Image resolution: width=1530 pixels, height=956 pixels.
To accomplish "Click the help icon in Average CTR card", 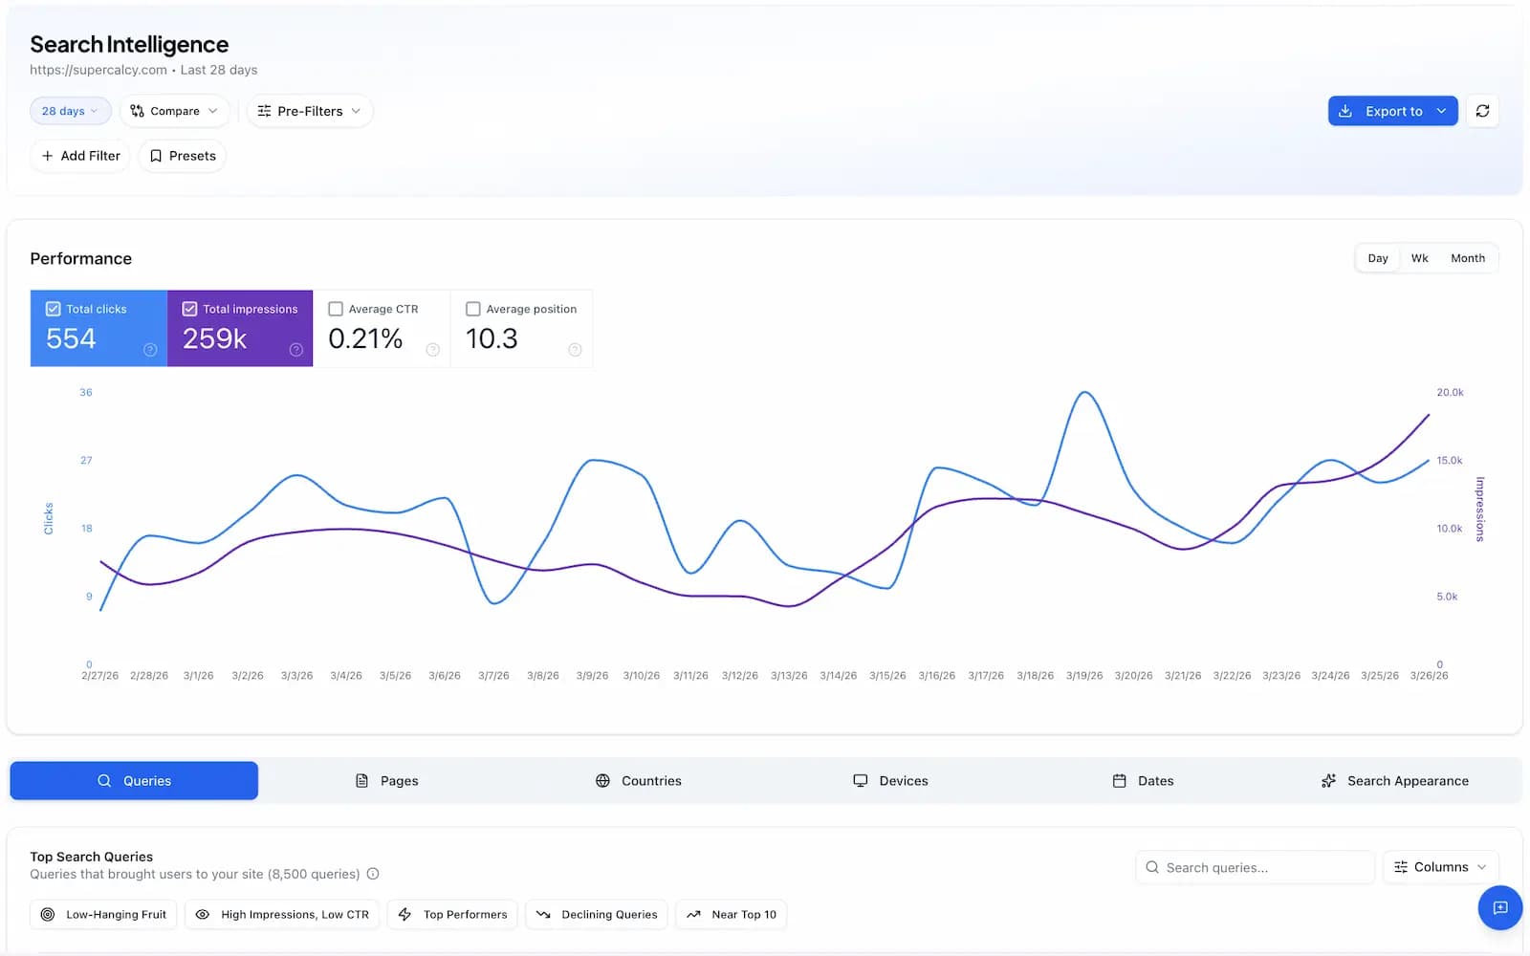I will click(x=433, y=350).
